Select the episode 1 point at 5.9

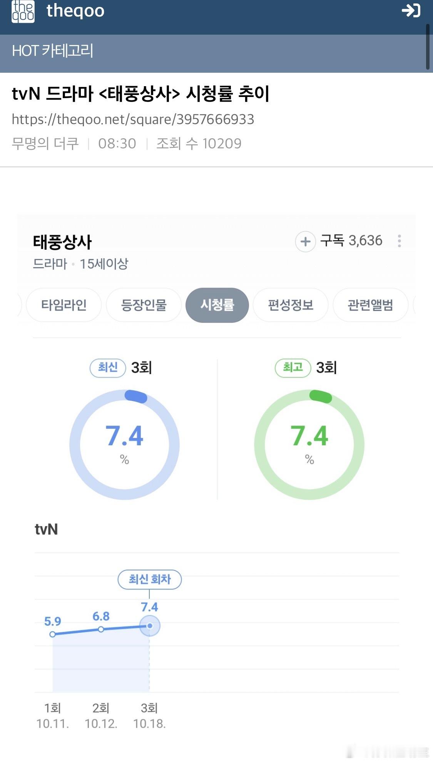pyautogui.click(x=53, y=634)
